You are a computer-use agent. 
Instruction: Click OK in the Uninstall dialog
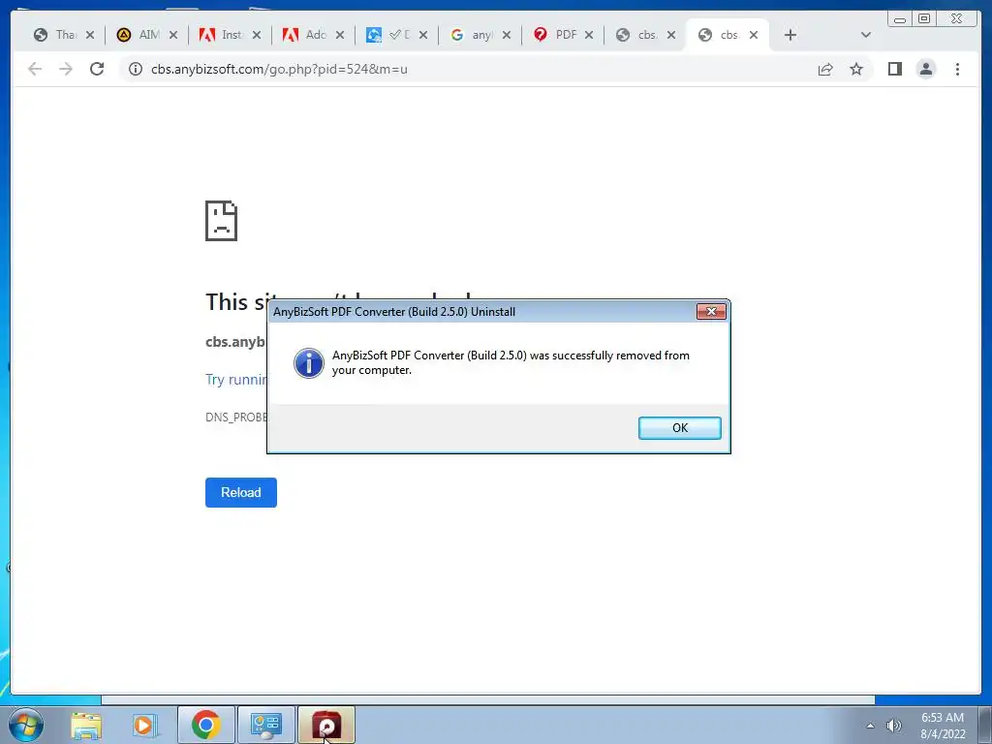pyautogui.click(x=679, y=427)
